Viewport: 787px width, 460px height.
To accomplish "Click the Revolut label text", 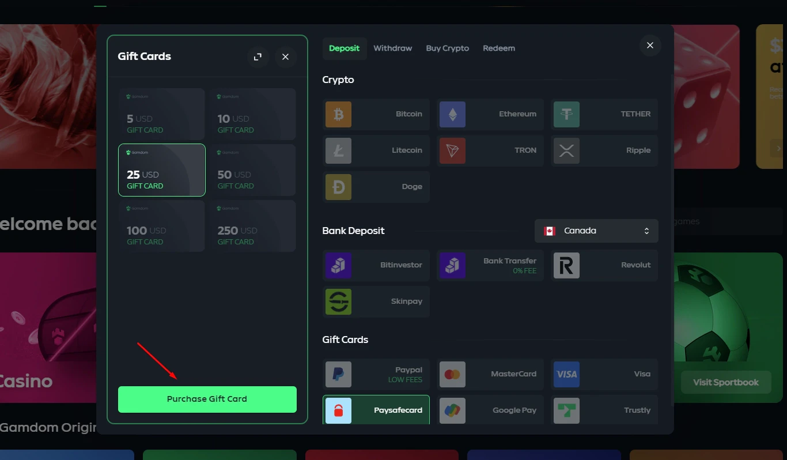I will click(x=636, y=265).
